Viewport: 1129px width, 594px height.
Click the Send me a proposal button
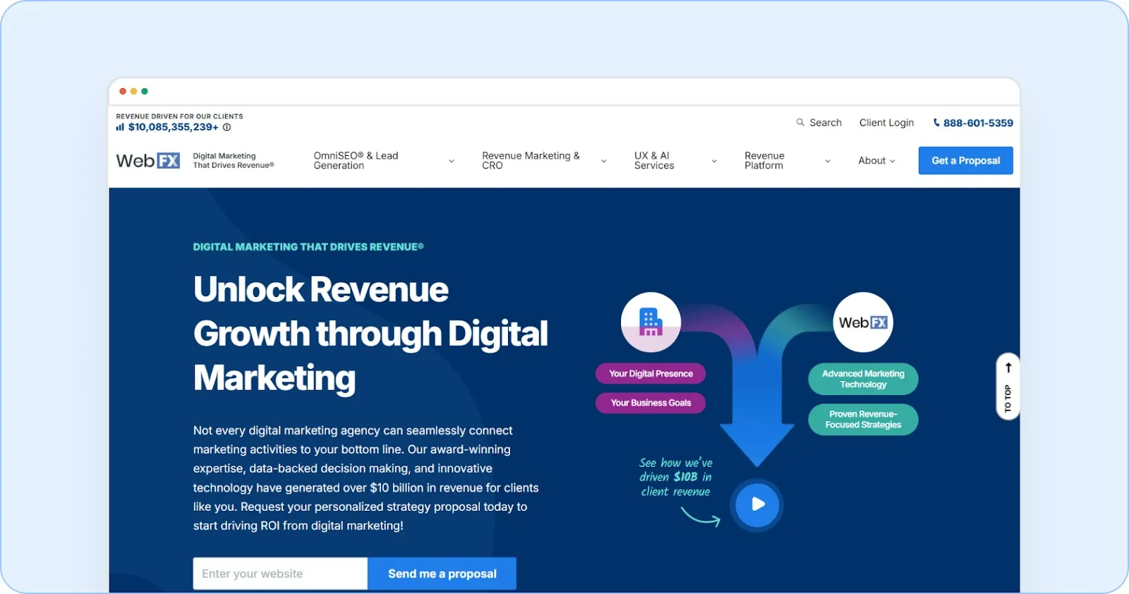pyautogui.click(x=442, y=574)
